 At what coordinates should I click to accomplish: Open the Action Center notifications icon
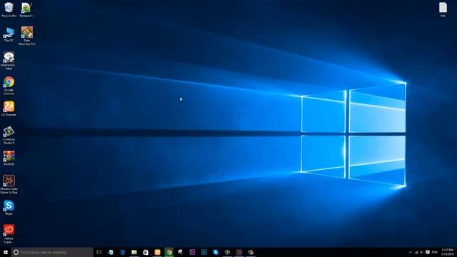[x=428, y=252]
